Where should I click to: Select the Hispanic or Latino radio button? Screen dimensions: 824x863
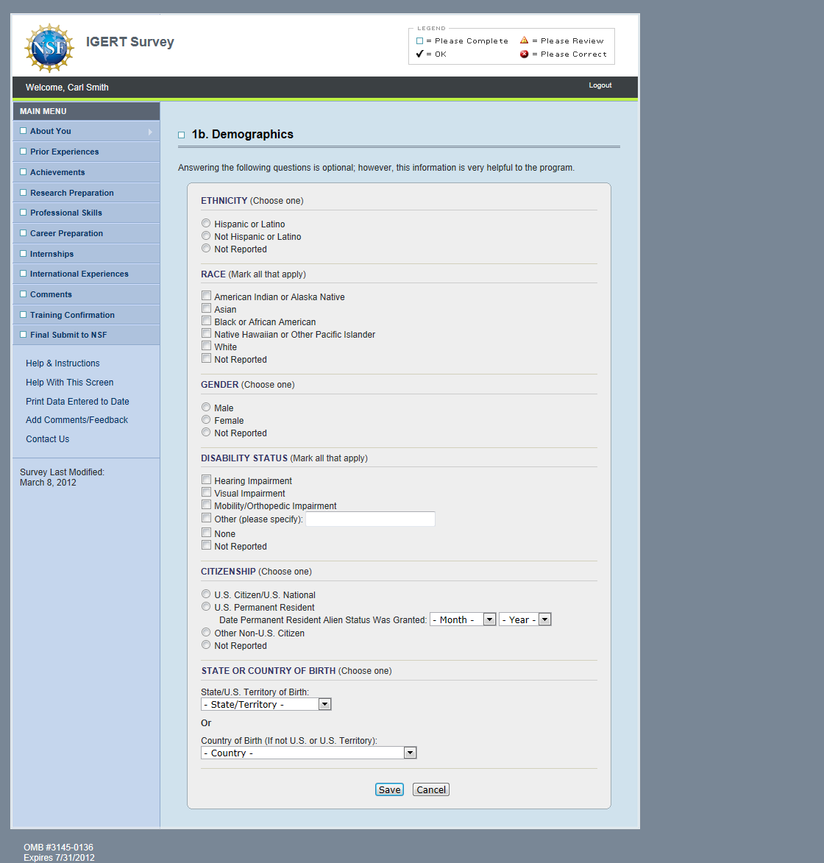click(x=206, y=224)
